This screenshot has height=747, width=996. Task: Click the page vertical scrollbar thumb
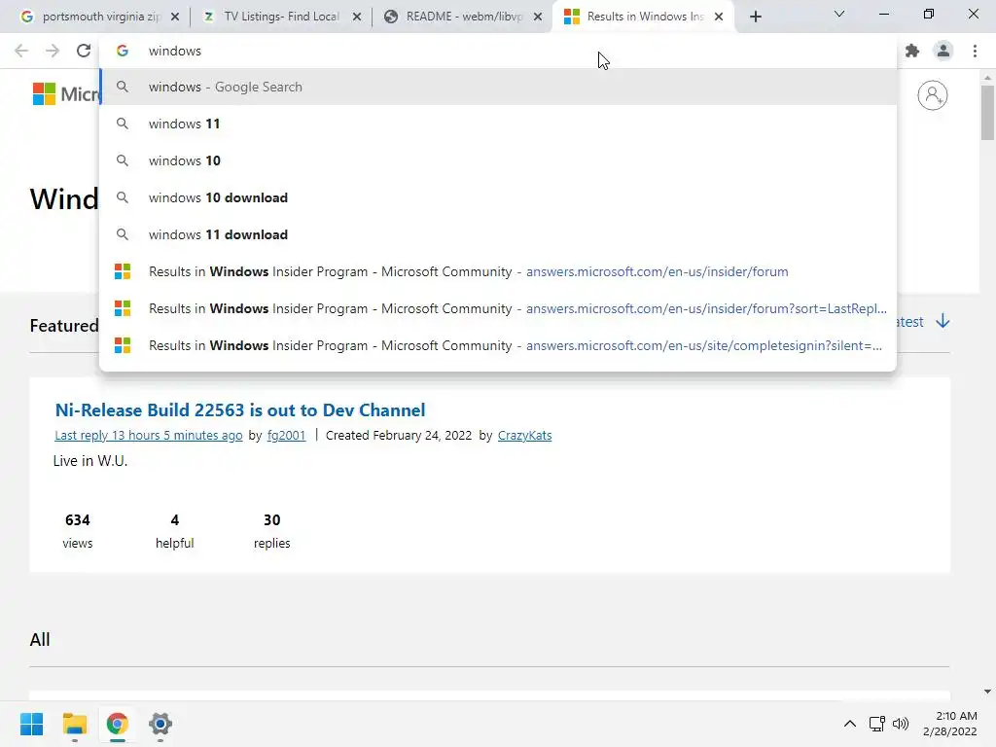tap(987, 113)
